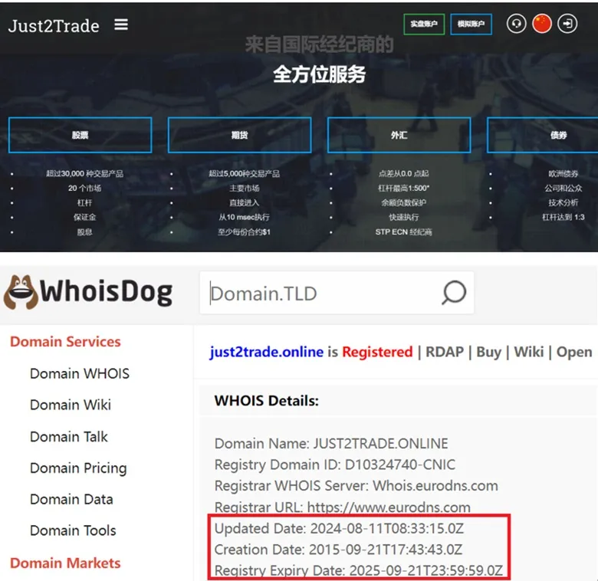Click the Registry Expiry Date line
Screen dimensions: 598x581
pyautogui.click(x=359, y=571)
